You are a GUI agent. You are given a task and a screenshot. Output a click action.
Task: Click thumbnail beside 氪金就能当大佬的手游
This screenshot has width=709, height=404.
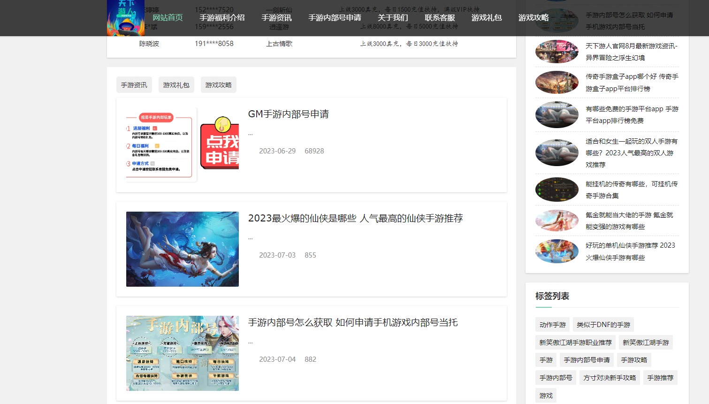click(557, 221)
